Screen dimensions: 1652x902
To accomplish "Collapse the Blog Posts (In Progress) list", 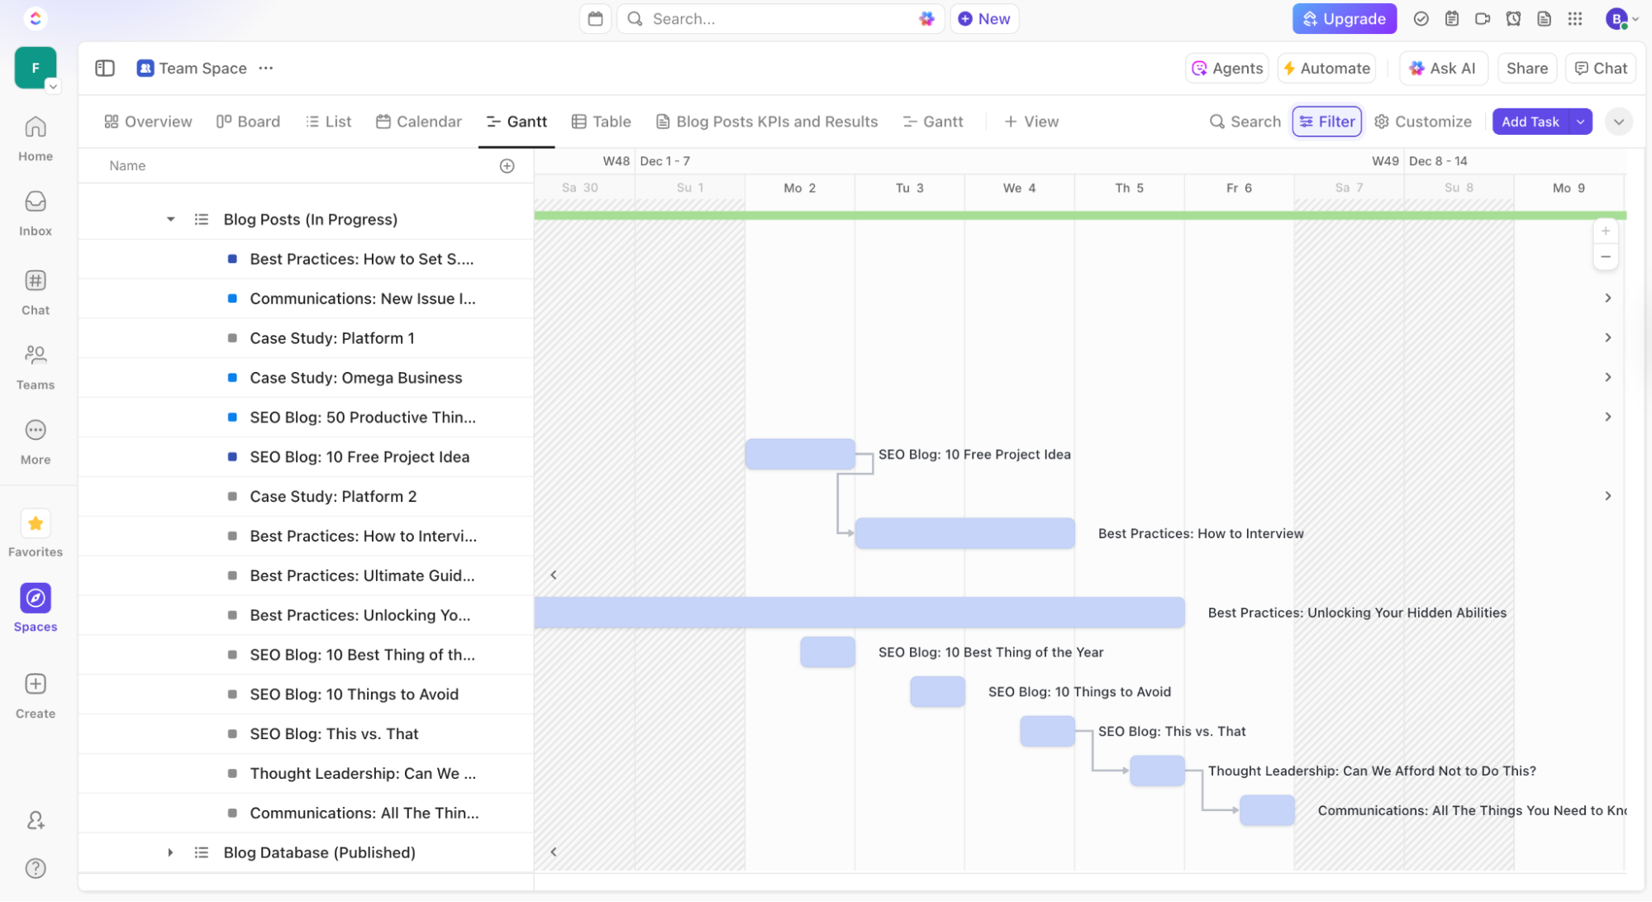I will pyautogui.click(x=170, y=219).
